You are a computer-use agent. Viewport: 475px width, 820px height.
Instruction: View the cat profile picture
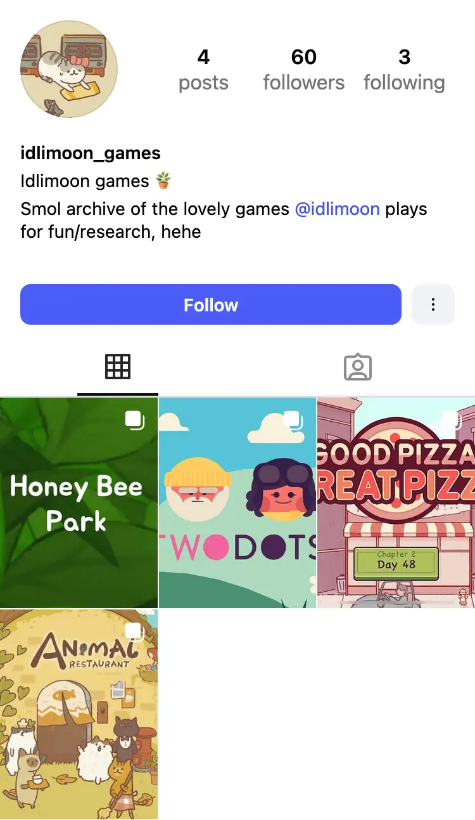click(x=69, y=69)
